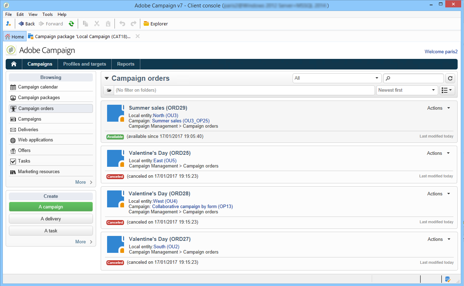Click the Tasks checkmark icon

tap(13, 161)
